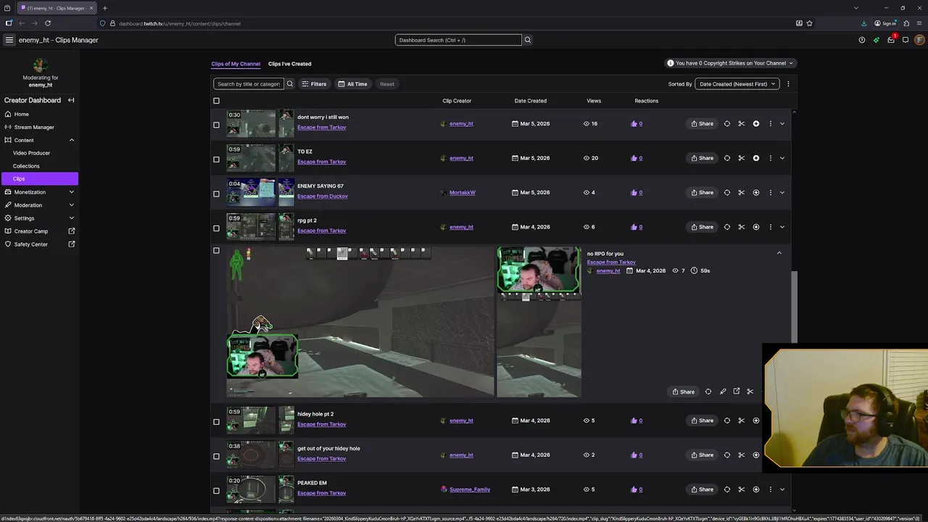Open the All Time date range dropdown

353,84
